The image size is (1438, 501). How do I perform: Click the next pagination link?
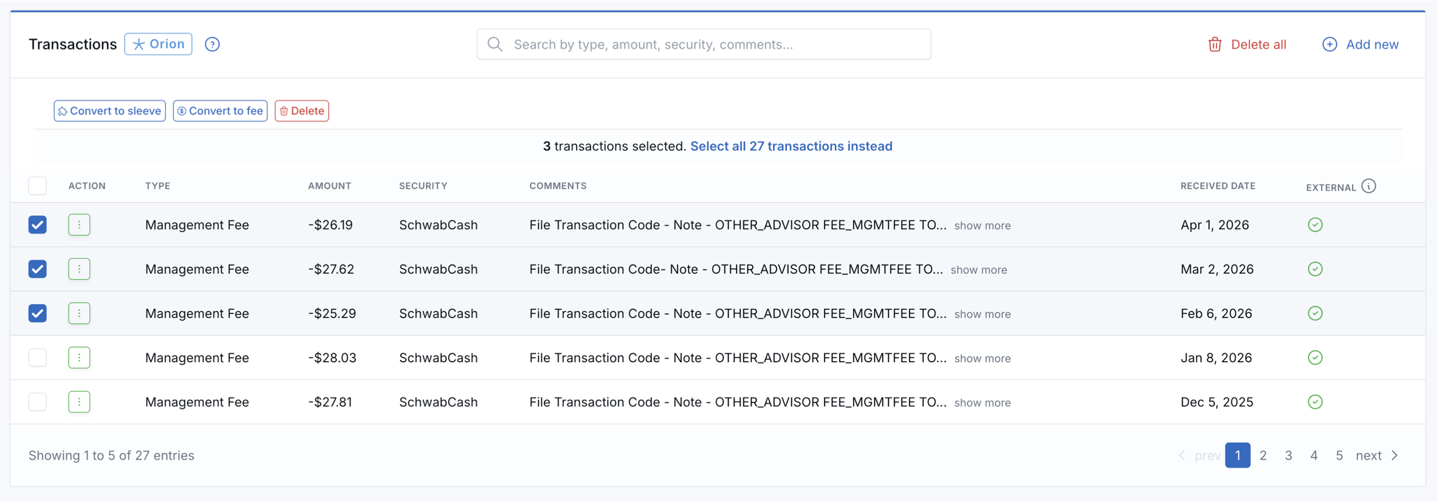click(x=1369, y=455)
